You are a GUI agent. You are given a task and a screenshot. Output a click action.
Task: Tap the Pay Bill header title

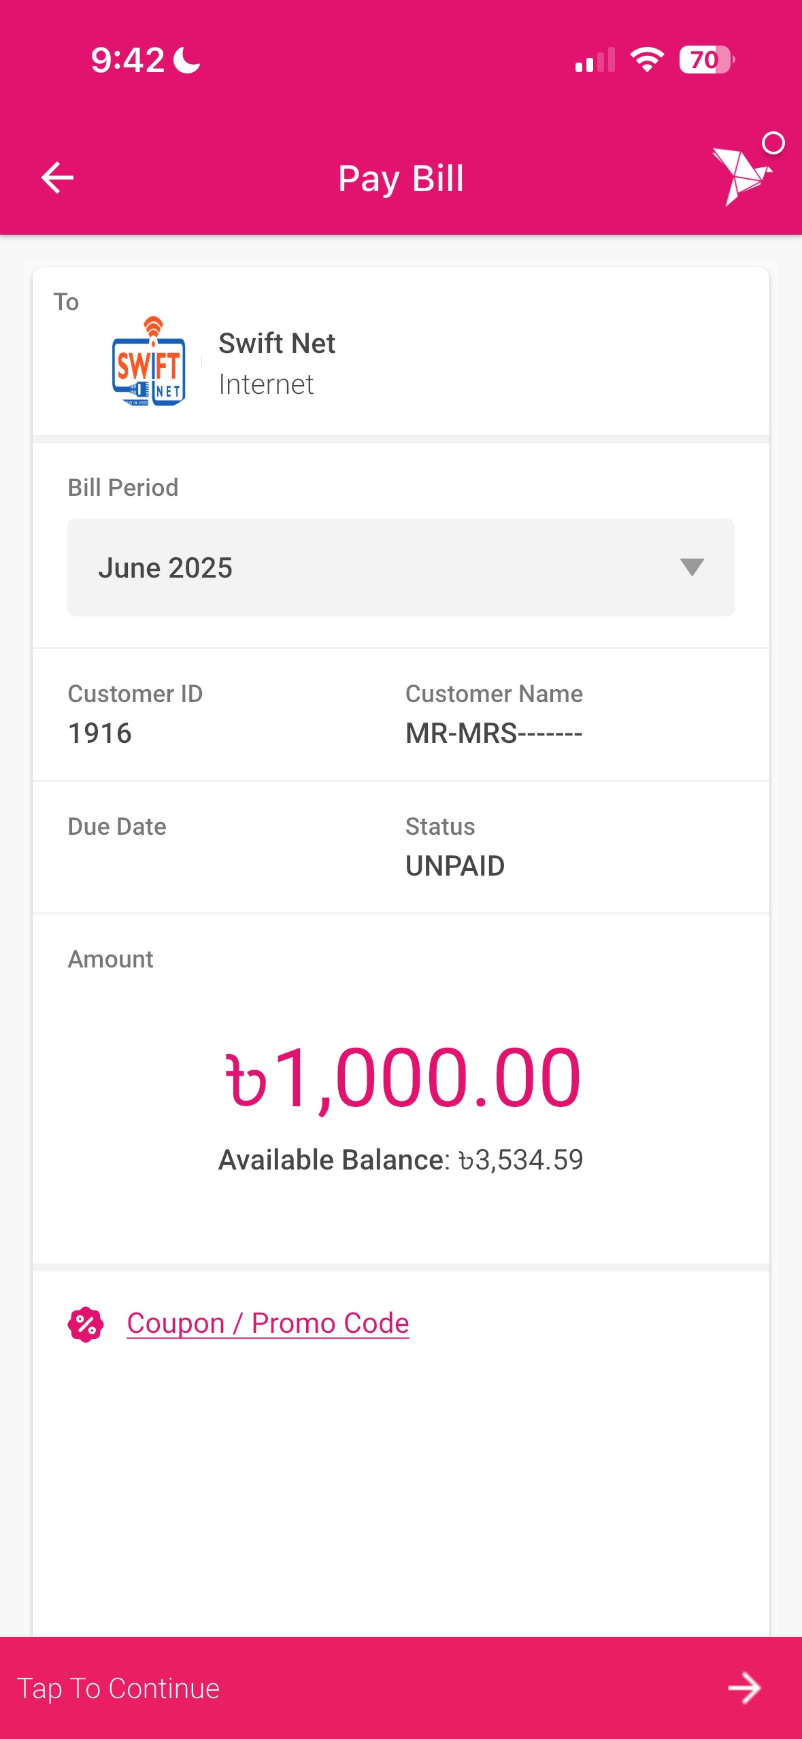coord(401,178)
